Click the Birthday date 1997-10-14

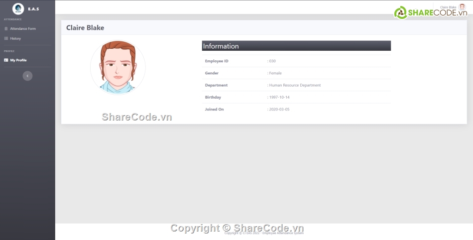click(279, 97)
